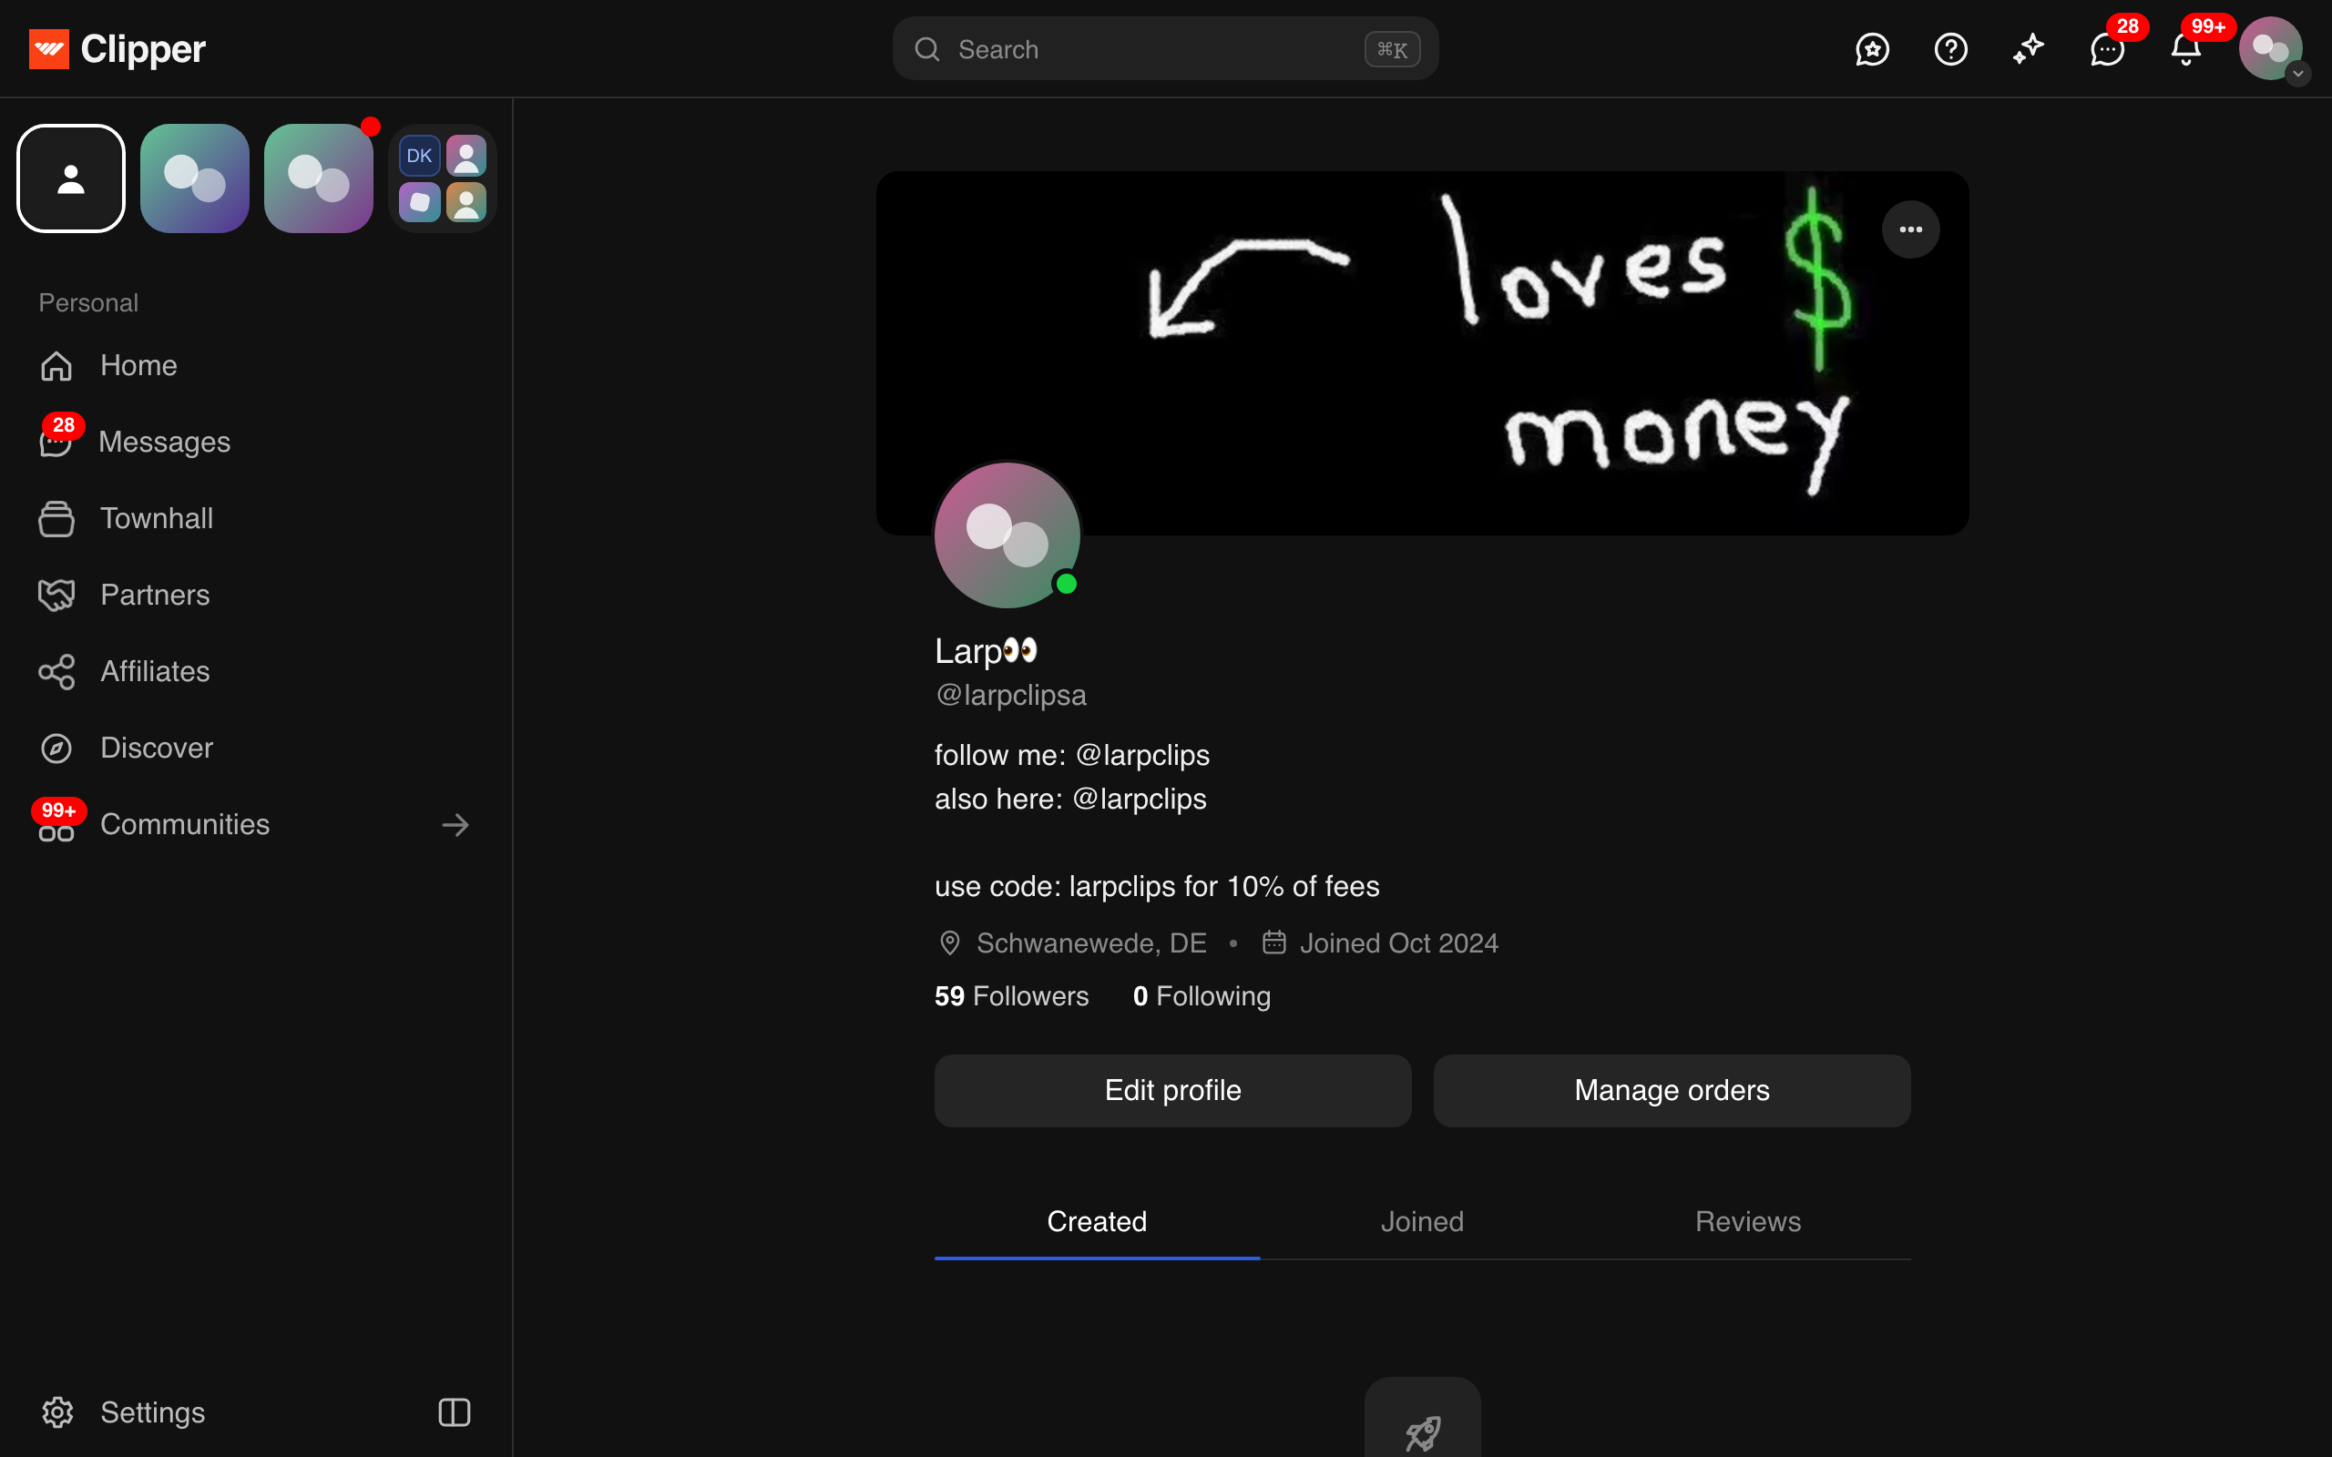
Task: Open Settings
Action: (123, 1411)
